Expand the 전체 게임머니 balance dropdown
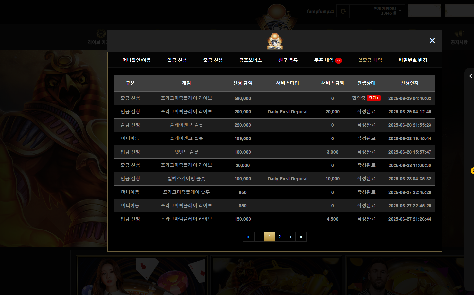The width and height of the screenshot is (474, 295). [x=400, y=11]
